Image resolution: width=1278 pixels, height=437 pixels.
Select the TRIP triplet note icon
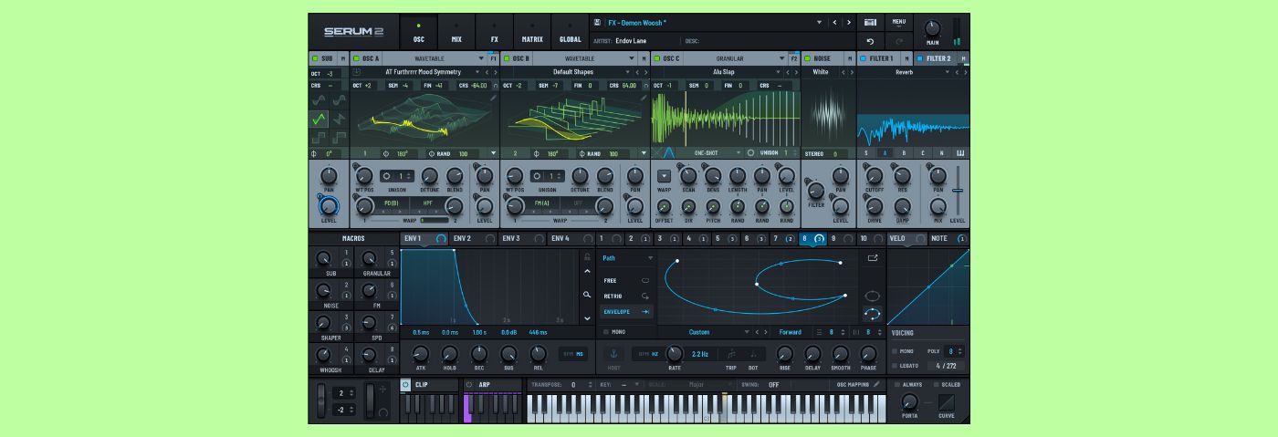731,354
